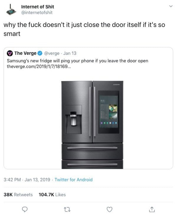The width and height of the screenshot is (177, 216).
Task: Click The Verge logo avatar
Action: [x=10, y=53]
